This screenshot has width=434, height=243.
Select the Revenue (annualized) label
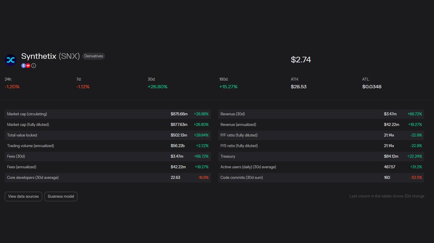[238, 124]
